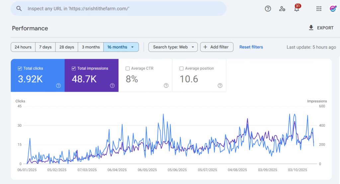340x184 pixels.
Task: Click the search magnifier icon
Action: (19, 9)
